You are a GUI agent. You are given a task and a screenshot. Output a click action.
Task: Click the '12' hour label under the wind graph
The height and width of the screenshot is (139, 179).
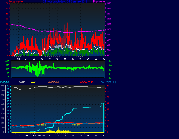pos(57,59)
